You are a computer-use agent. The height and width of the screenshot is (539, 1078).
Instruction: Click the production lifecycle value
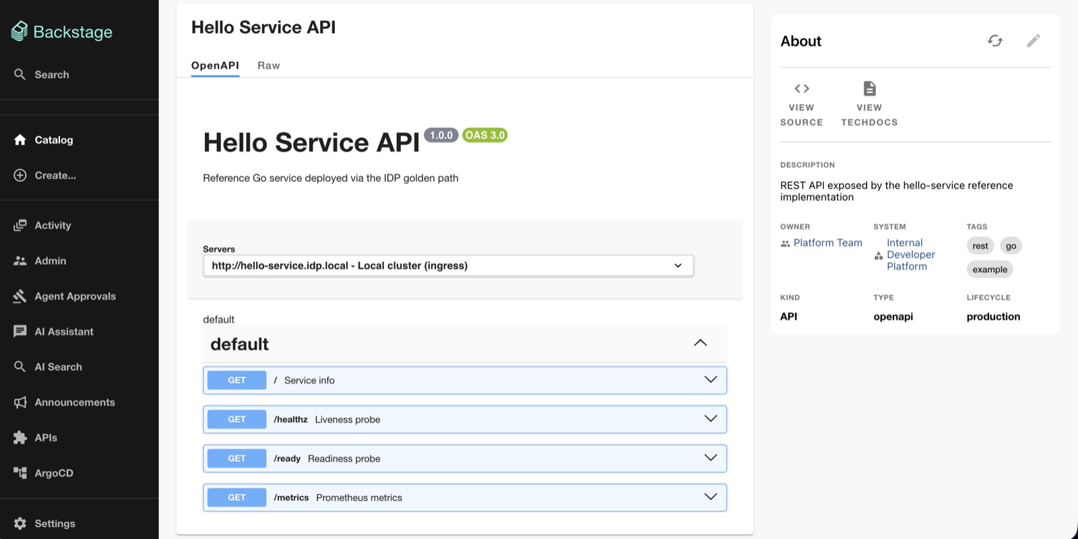[x=993, y=317]
